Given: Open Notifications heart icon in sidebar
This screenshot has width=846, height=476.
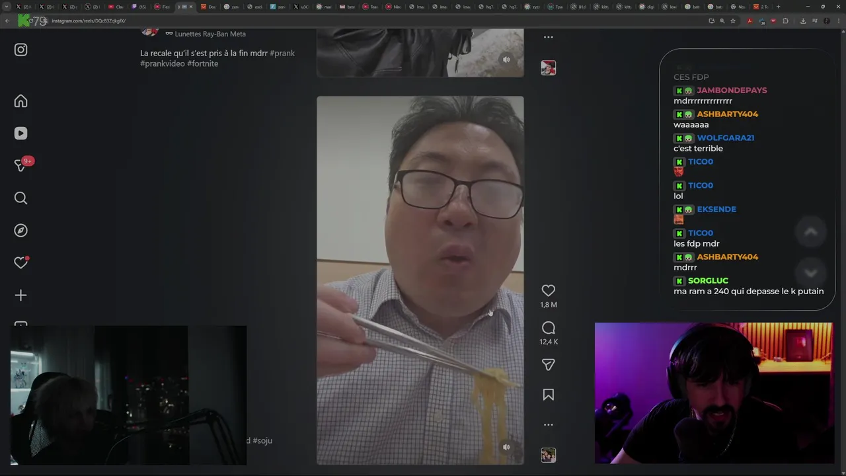Looking at the screenshot, I should pyautogui.click(x=21, y=262).
